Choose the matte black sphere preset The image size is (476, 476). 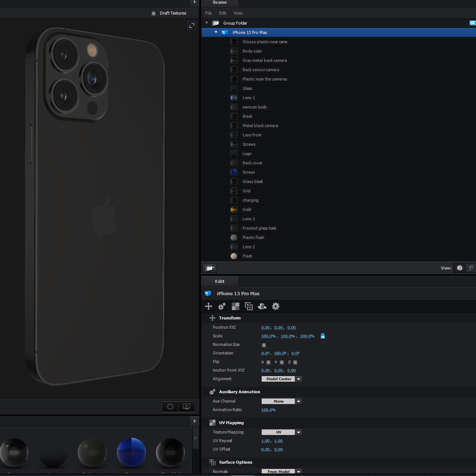(53, 453)
